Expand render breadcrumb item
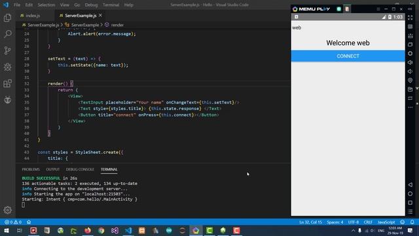Screen dimensions: 419x236 tap(117, 25)
